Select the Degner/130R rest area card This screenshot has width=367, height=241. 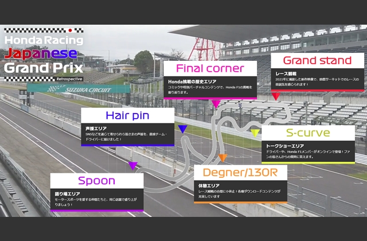click(240, 184)
